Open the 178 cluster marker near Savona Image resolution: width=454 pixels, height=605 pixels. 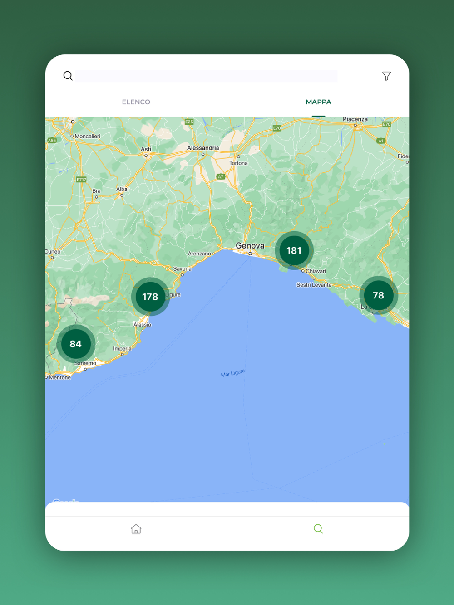(x=150, y=297)
